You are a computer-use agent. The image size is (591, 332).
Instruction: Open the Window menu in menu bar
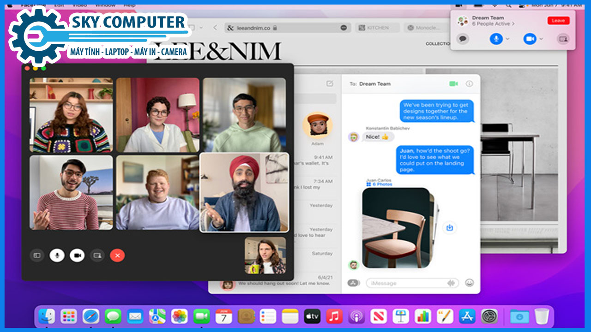[105, 5]
